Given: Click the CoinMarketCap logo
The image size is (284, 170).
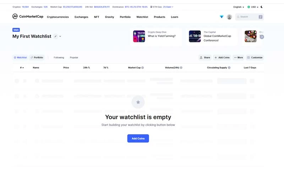Looking at the screenshot, I should point(28,17).
